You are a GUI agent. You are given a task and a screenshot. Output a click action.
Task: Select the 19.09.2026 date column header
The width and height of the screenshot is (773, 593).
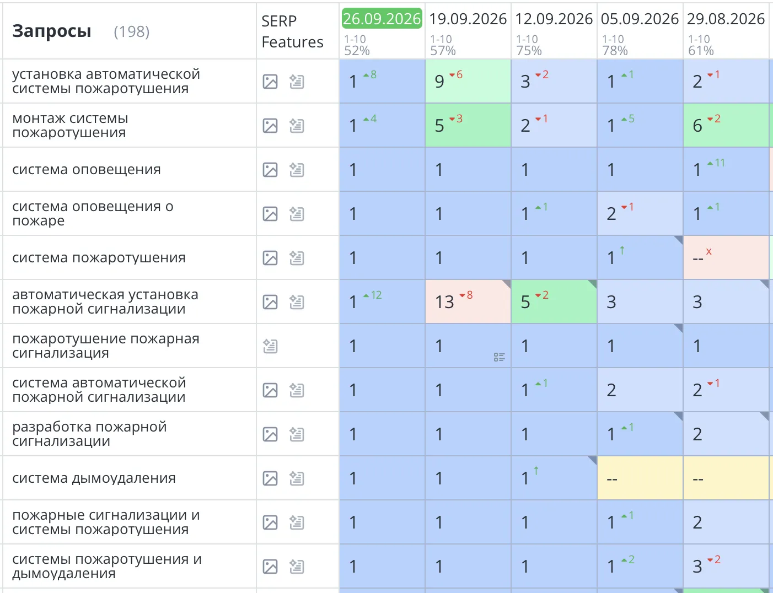tap(468, 19)
